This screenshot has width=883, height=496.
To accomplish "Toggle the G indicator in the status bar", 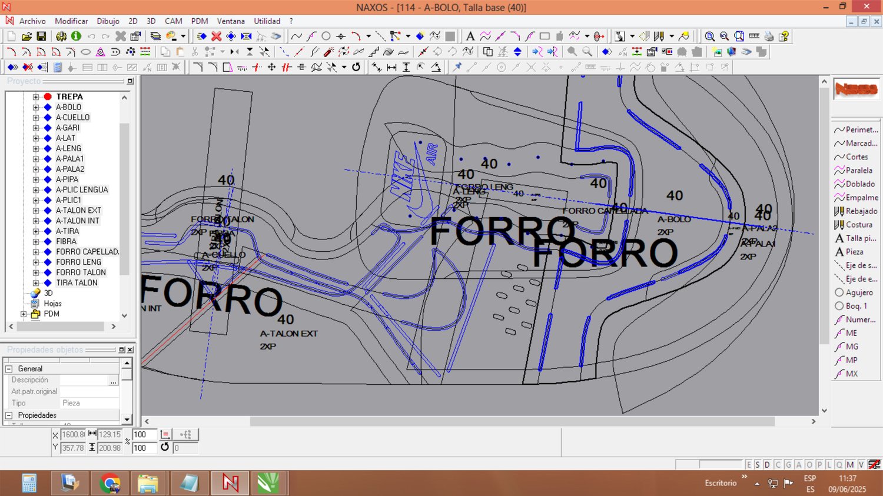I will click(x=788, y=465).
